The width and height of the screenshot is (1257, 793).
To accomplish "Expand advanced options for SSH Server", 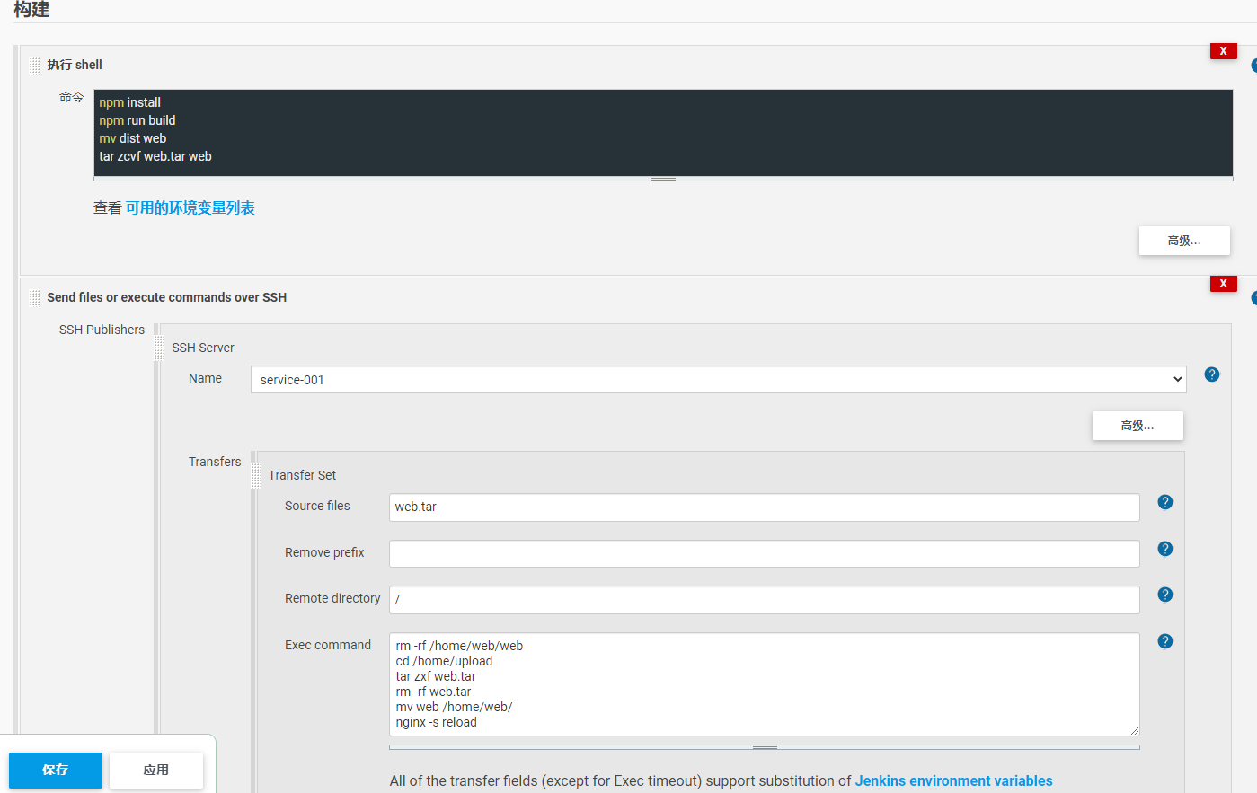I will (1137, 426).
